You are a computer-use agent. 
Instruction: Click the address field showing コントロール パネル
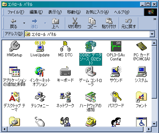point(87,34)
